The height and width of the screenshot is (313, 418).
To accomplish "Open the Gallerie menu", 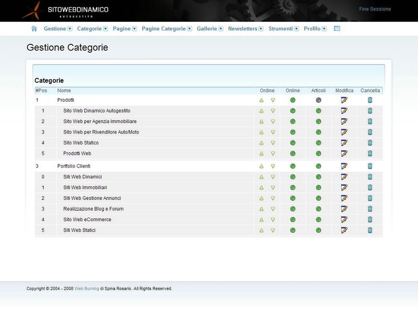I will click(x=207, y=29).
